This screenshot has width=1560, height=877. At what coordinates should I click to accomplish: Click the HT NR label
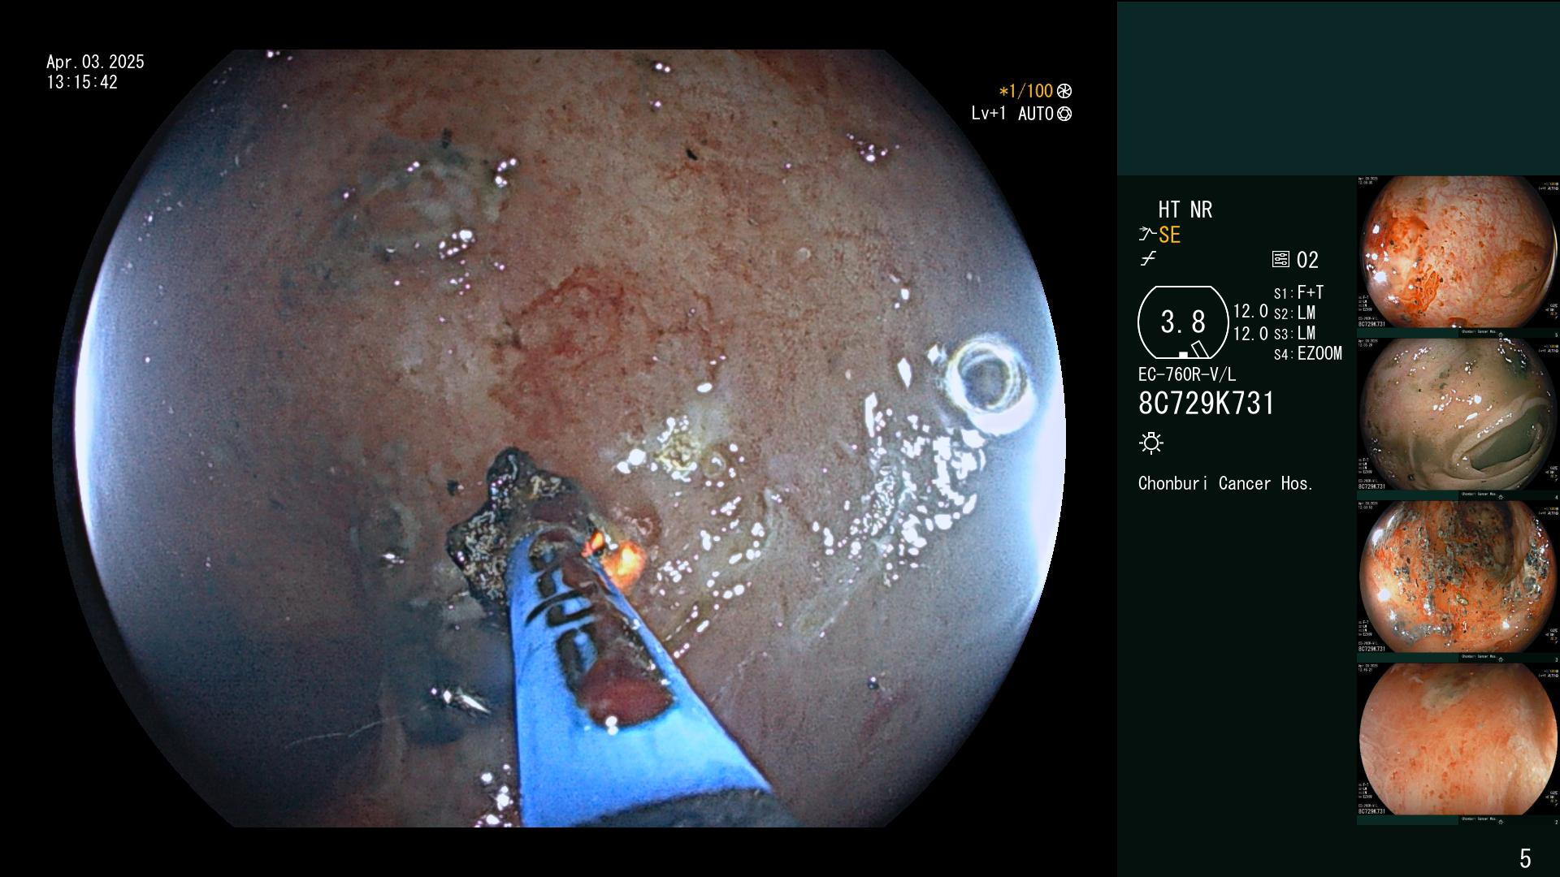click(x=1185, y=210)
